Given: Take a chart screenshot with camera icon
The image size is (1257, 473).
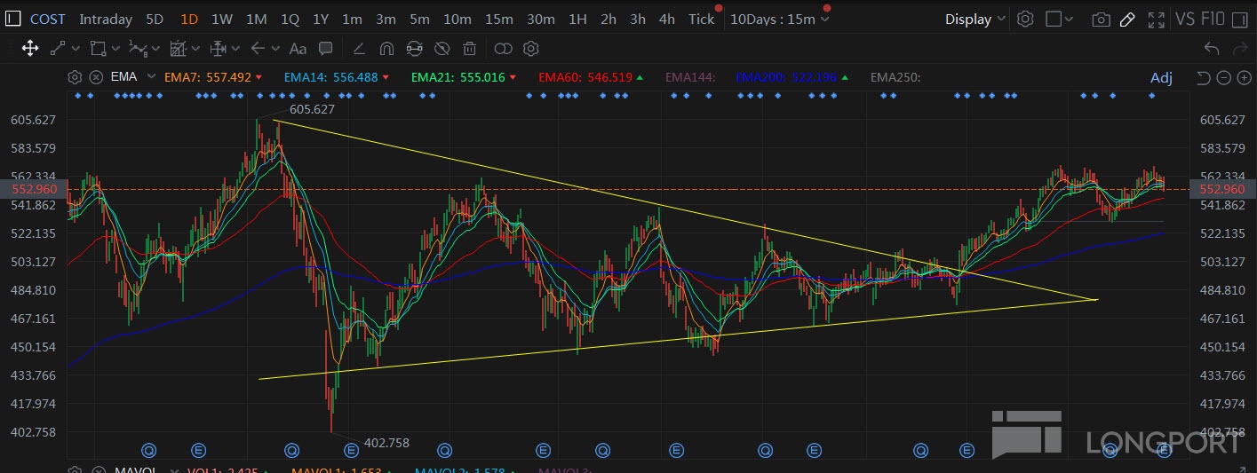Looking at the screenshot, I should point(1101,19).
